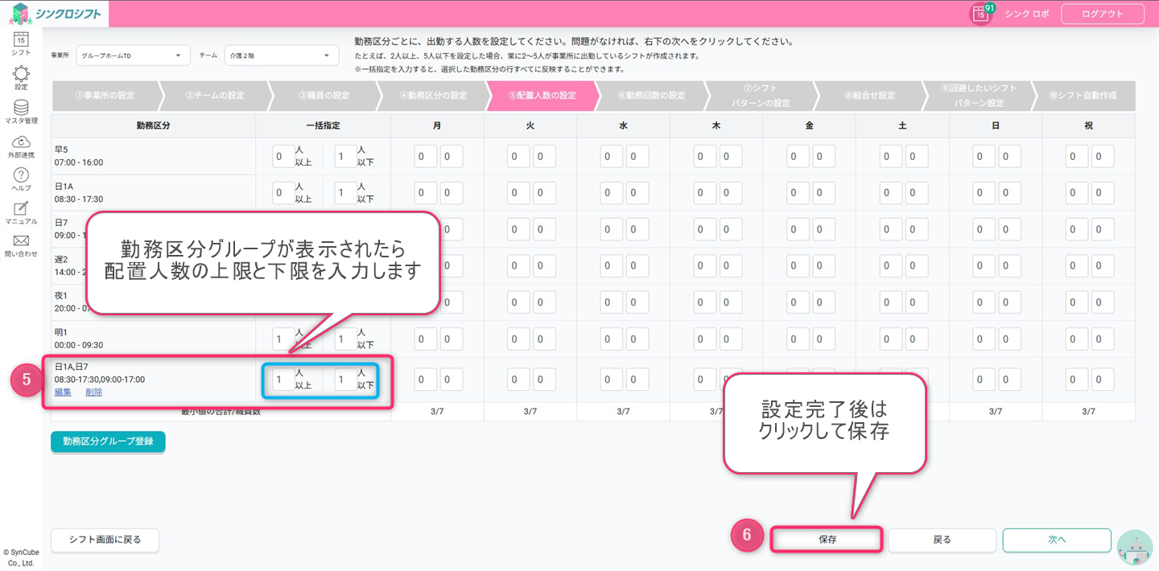This screenshot has height=571, width=1159.
Task: Open the マニュアル notepad icon
Action: (x=21, y=211)
